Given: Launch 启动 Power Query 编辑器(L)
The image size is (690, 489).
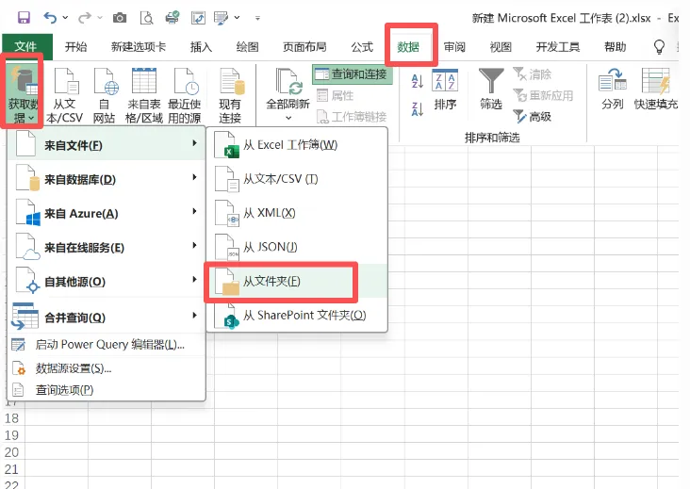Looking at the screenshot, I should click(107, 344).
